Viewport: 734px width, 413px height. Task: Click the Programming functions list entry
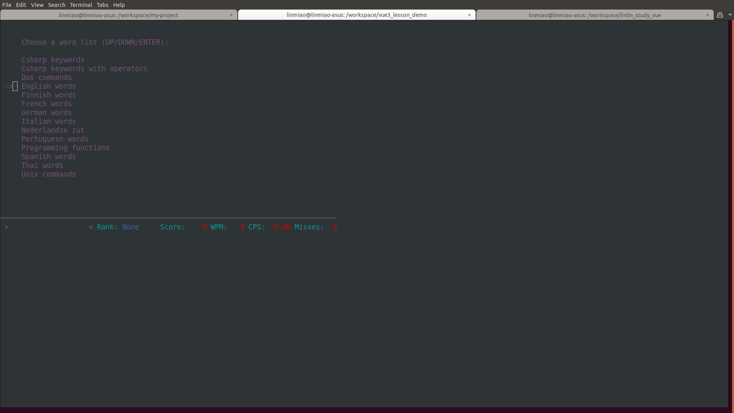(65, 148)
